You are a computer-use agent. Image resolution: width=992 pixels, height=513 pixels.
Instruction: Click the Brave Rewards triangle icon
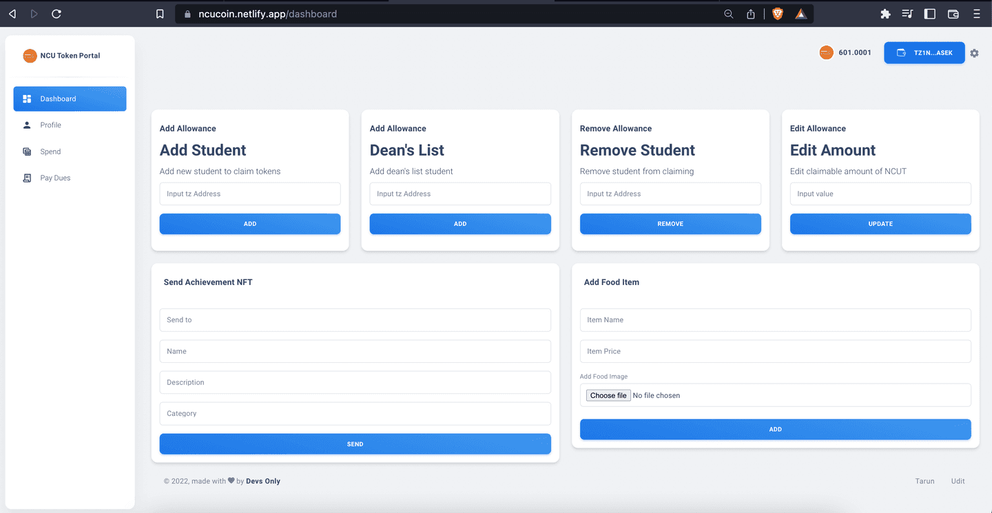click(x=800, y=14)
